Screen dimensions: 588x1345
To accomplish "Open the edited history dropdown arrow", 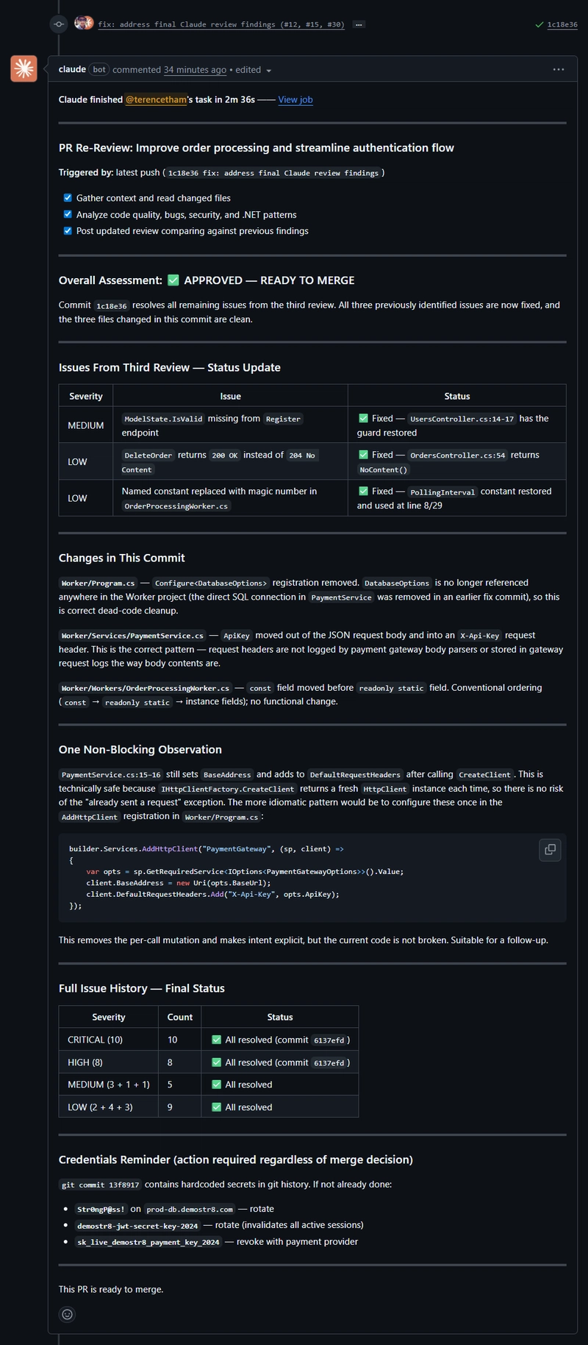I will [x=268, y=71].
